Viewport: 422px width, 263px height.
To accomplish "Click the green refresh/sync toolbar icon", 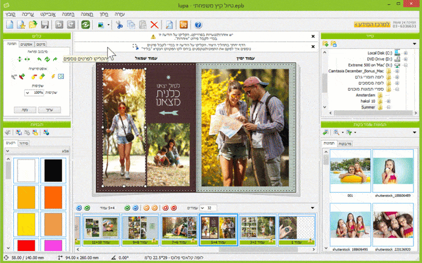I will 86,25.
